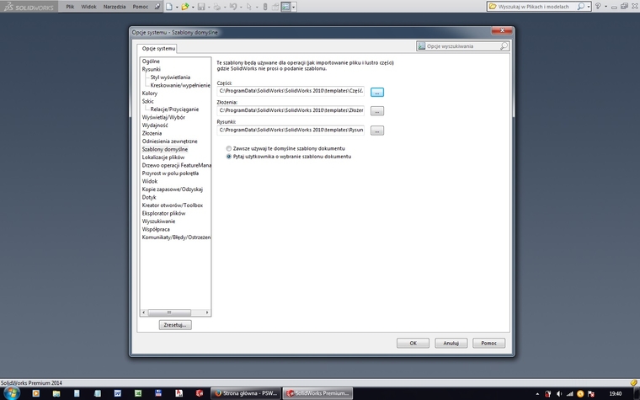
Task: Open the Plik menu
Action: tap(70, 7)
